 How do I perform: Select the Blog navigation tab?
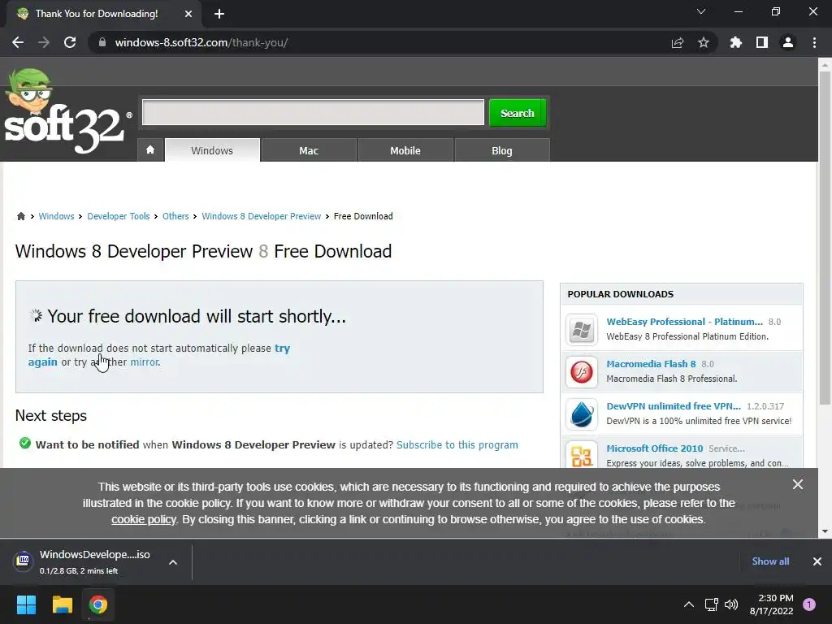pos(502,150)
